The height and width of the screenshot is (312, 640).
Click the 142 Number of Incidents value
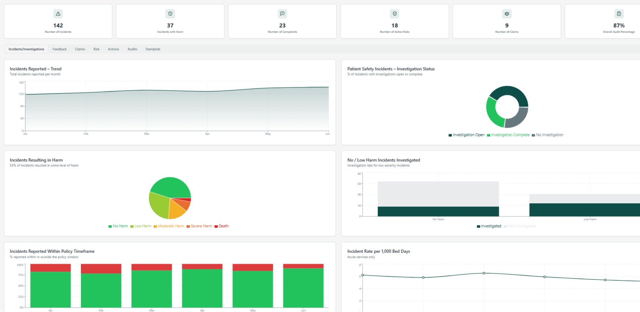(x=58, y=26)
